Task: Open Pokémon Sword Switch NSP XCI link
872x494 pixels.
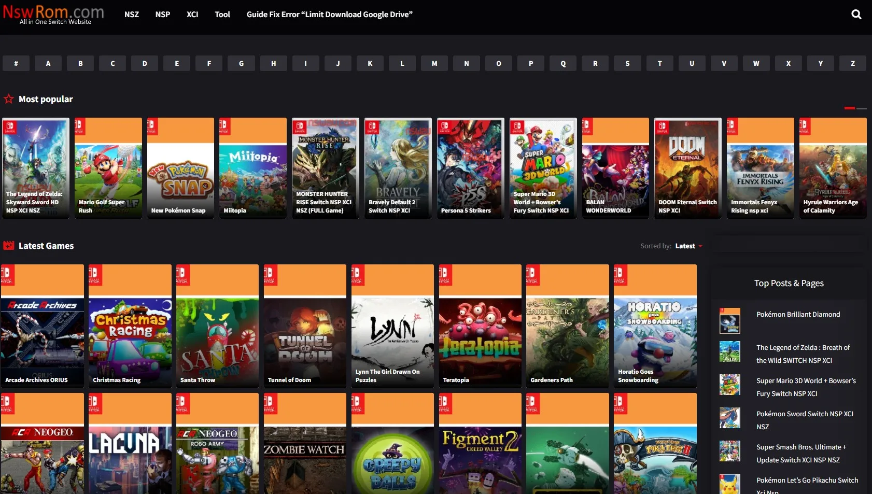Action: point(805,420)
